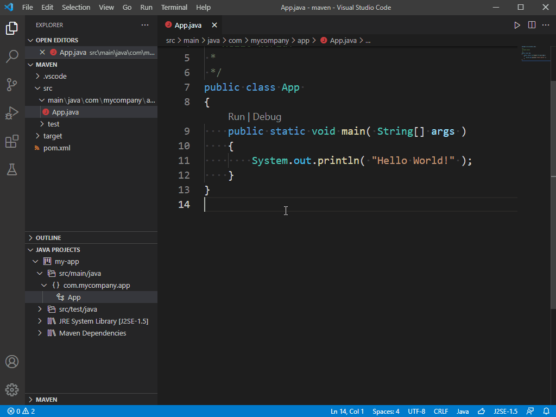
Task: Open the Extensions view
Action: pyautogui.click(x=12, y=141)
